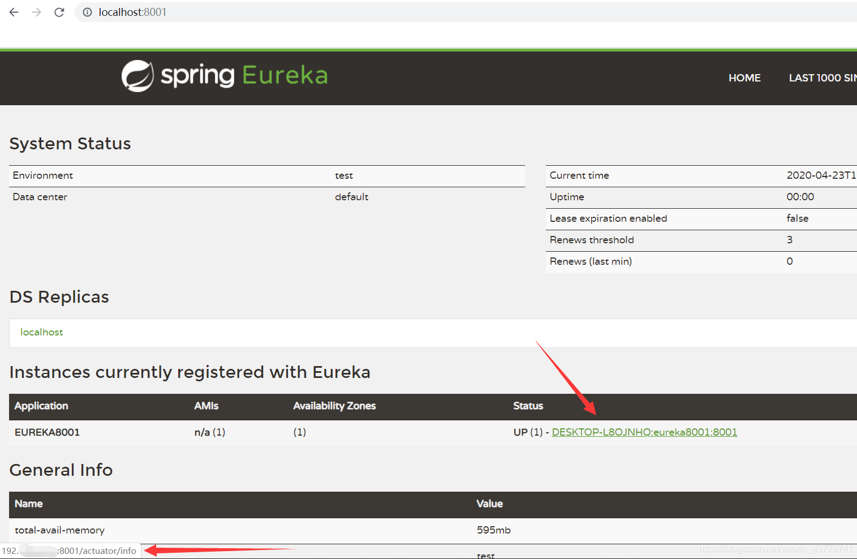The image size is (857, 559).
Task: Click the General Info heading
Action: coord(61,470)
